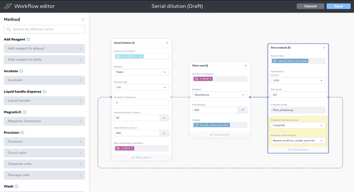
Task: Click the 2-NEW-3 tag in Serial Dilution
Action: (x=125, y=148)
